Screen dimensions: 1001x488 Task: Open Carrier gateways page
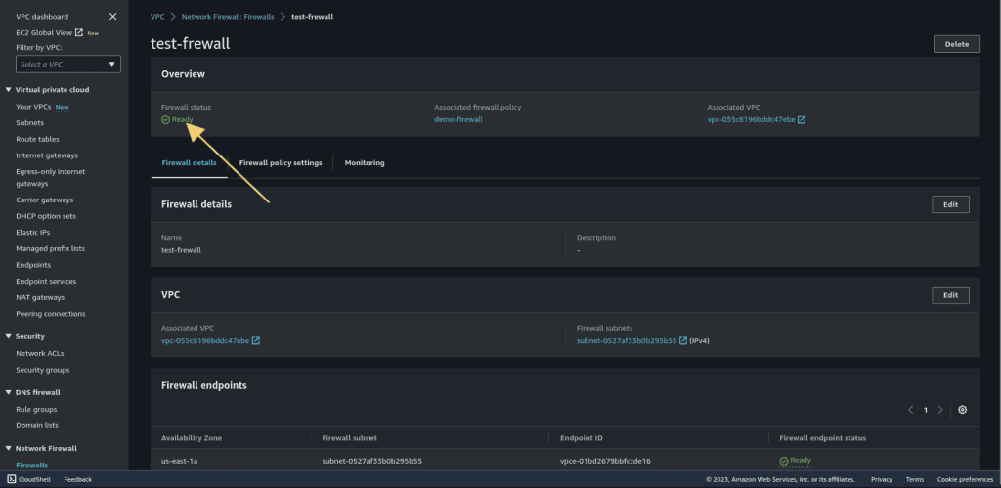tap(45, 200)
